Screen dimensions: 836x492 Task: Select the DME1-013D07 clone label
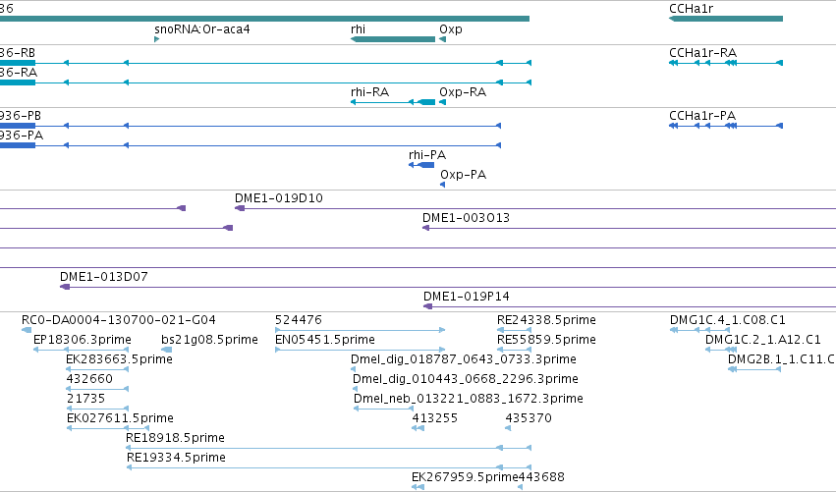(104, 277)
